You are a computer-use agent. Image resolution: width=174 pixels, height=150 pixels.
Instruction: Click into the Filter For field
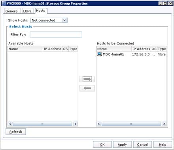click(x=56, y=35)
